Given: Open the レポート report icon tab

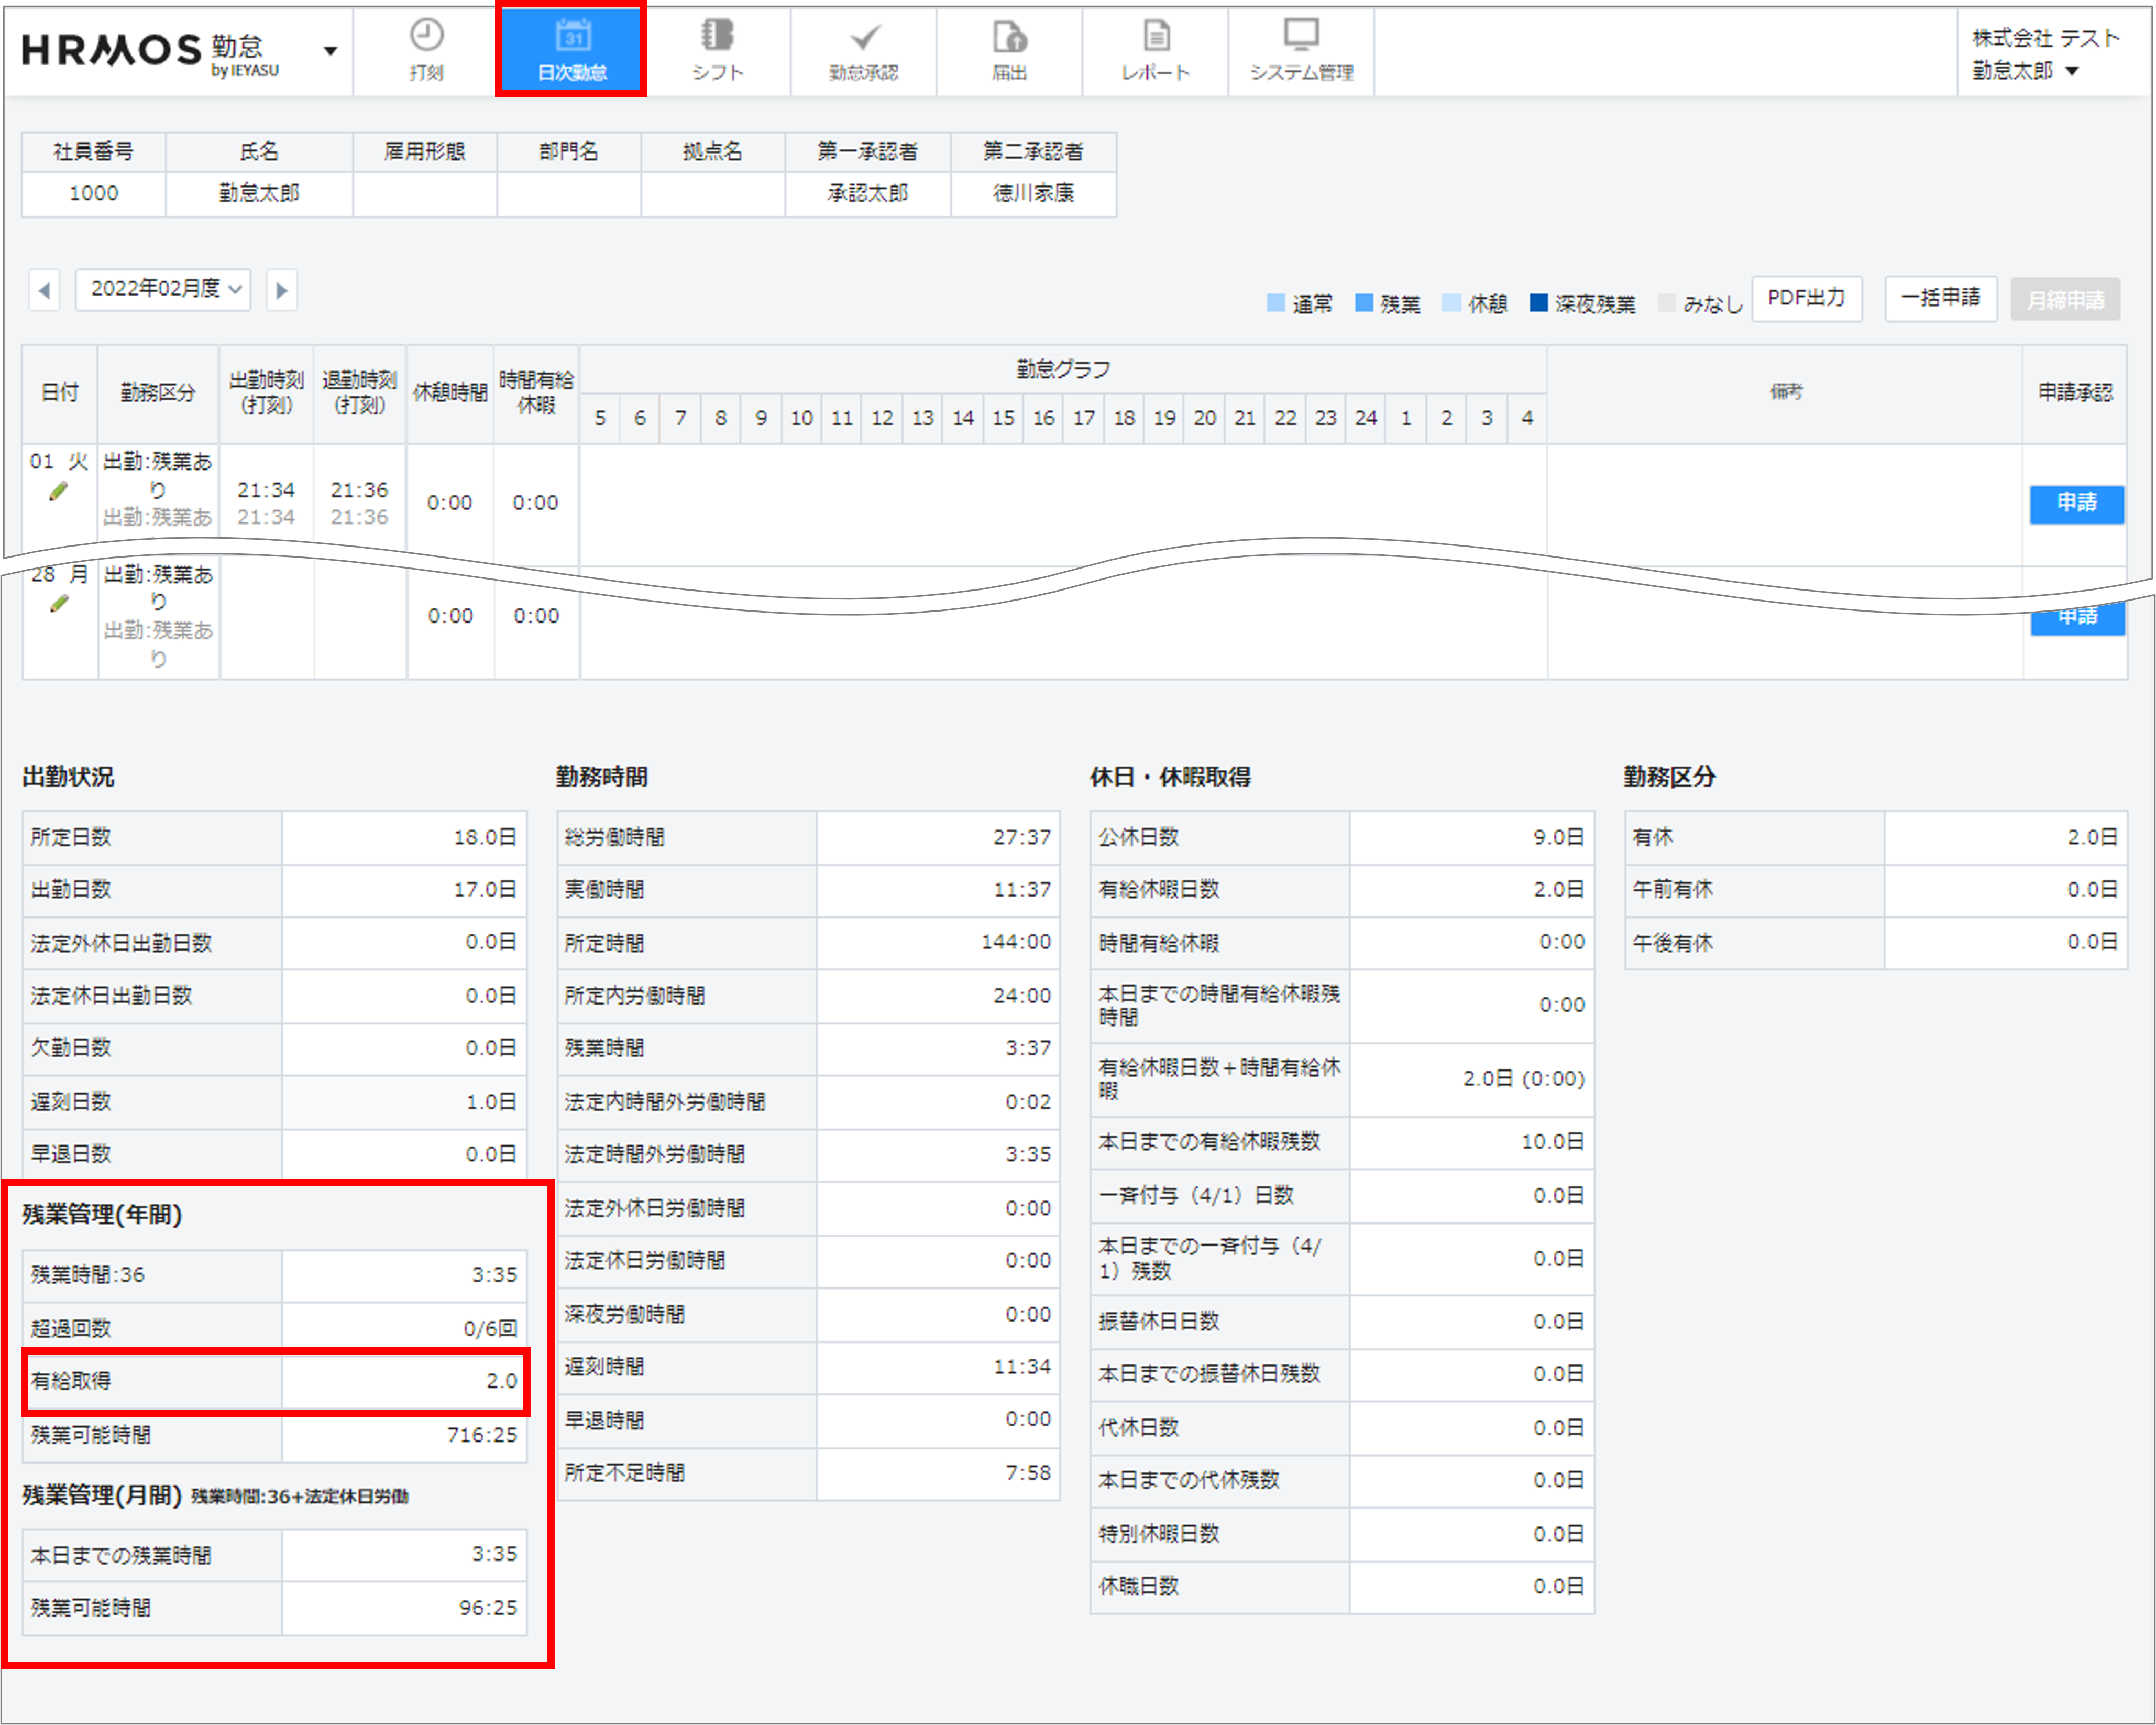Looking at the screenshot, I should [x=1155, y=51].
